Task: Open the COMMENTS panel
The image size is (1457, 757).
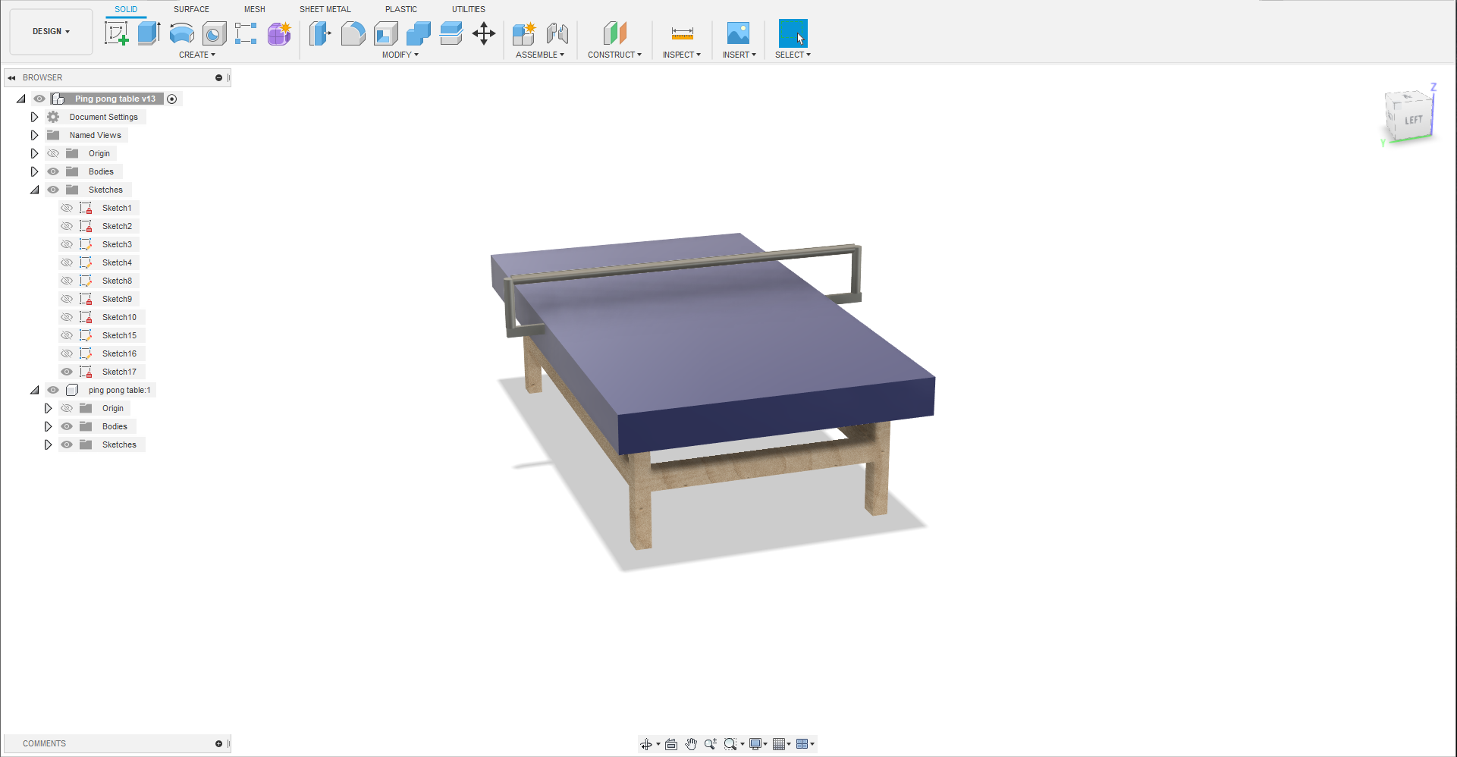Action: (44, 743)
